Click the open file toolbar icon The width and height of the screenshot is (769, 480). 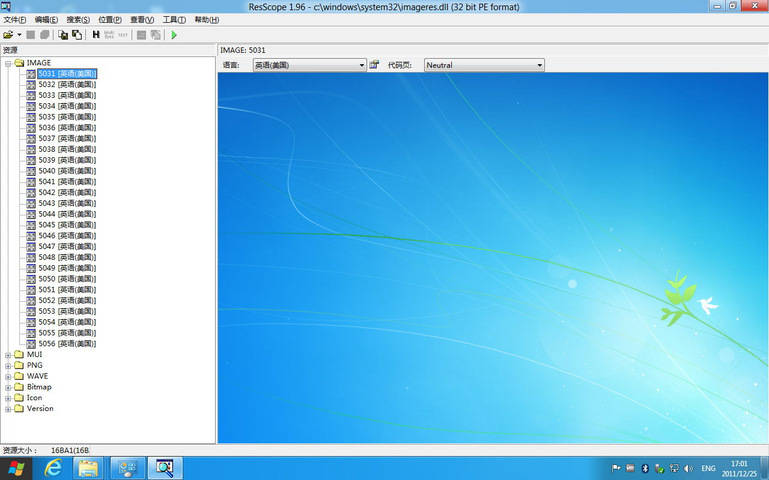8,35
